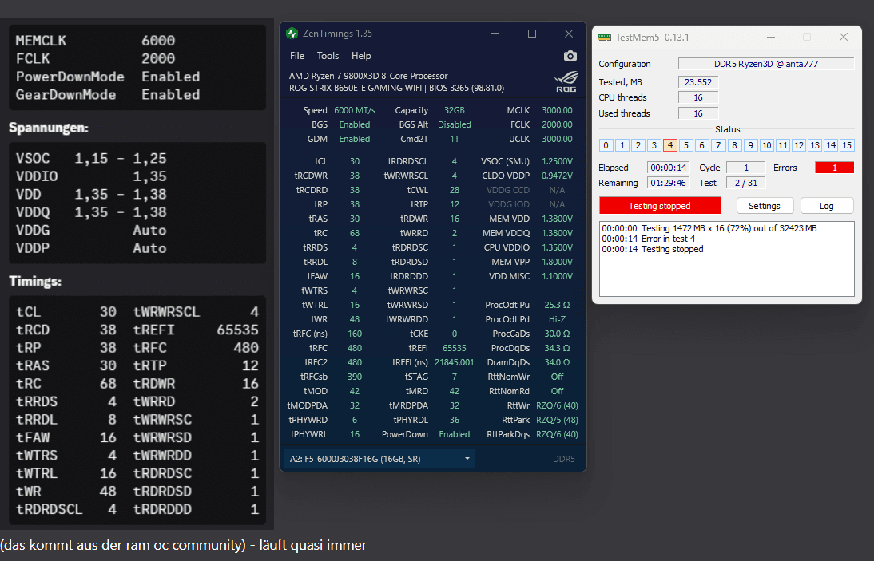Click the RttPark value RZQ/5 (48)

[557, 421]
